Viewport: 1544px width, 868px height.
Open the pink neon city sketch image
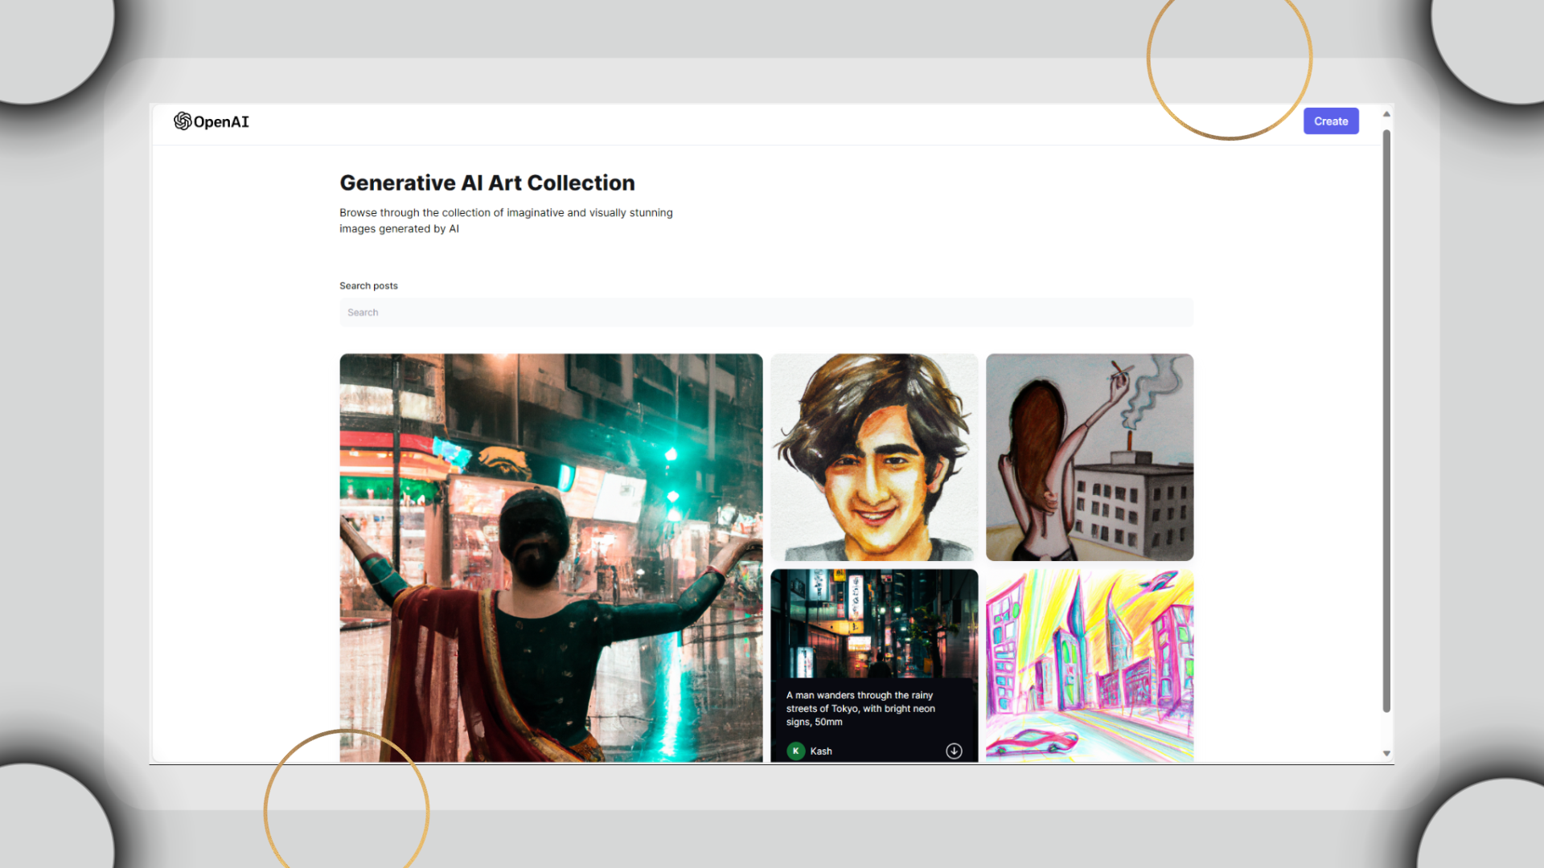point(1090,665)
